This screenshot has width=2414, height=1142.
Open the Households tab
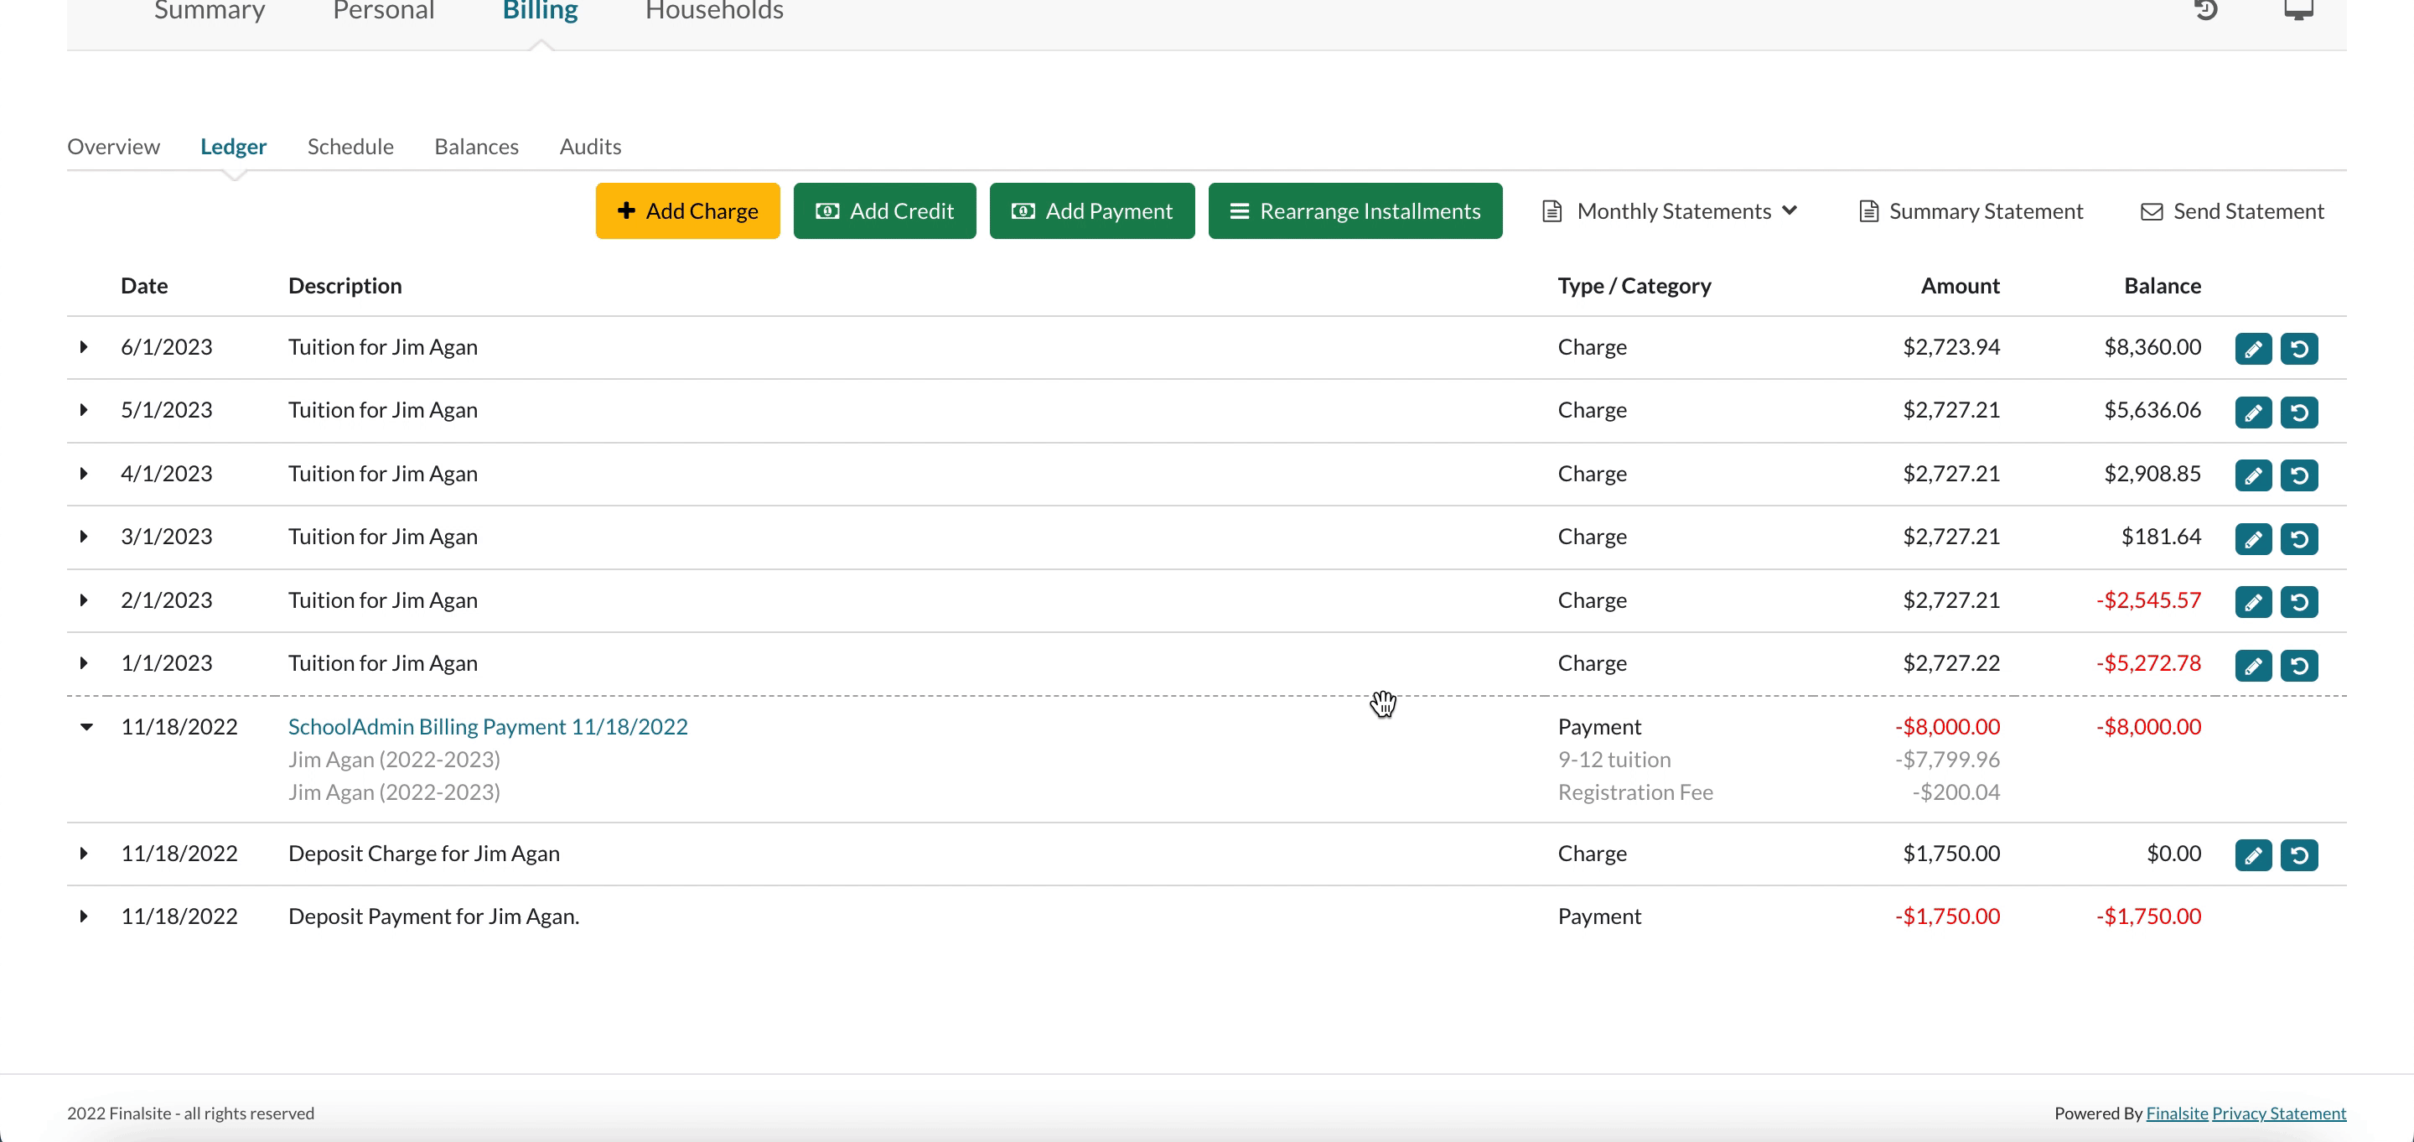[x=713, y=11]
